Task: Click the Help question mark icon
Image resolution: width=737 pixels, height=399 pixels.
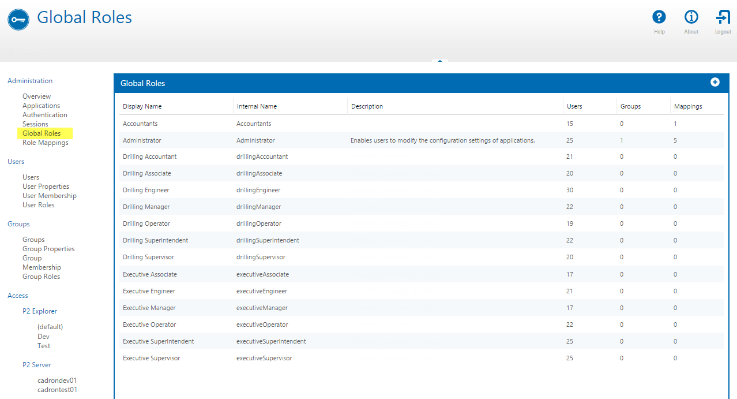Action: tap(659, 17)
